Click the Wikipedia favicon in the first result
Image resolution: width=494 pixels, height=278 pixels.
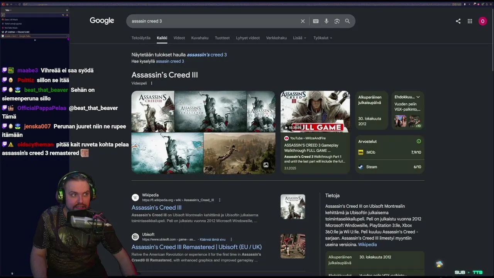[135, 198]
